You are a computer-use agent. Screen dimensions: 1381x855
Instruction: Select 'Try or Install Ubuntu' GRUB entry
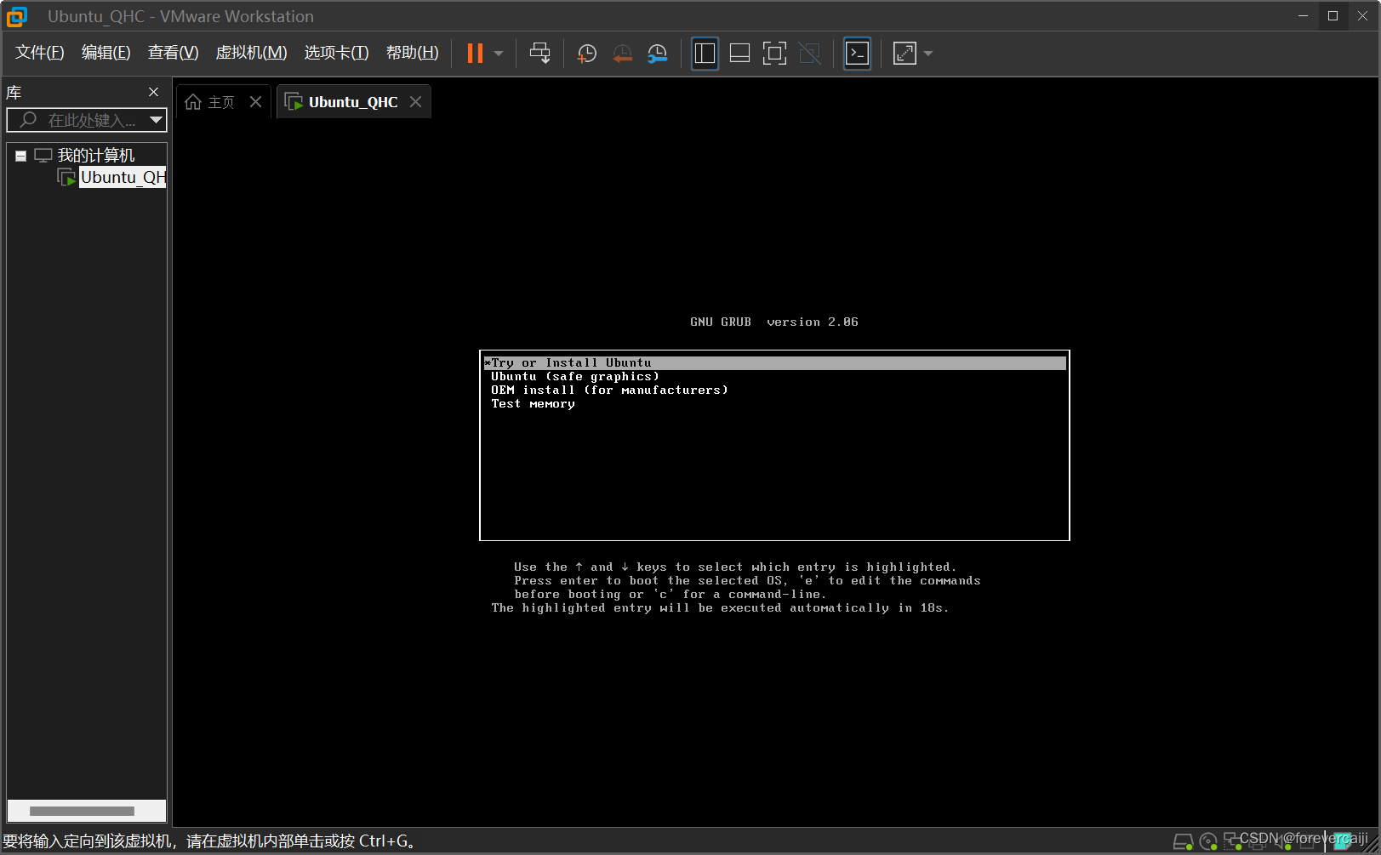[774, 363]
